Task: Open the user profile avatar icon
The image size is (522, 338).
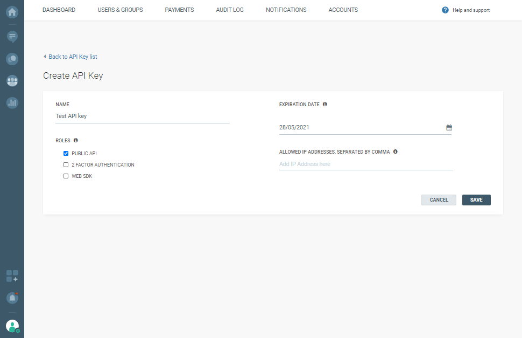Action: (x=12, y=326)
